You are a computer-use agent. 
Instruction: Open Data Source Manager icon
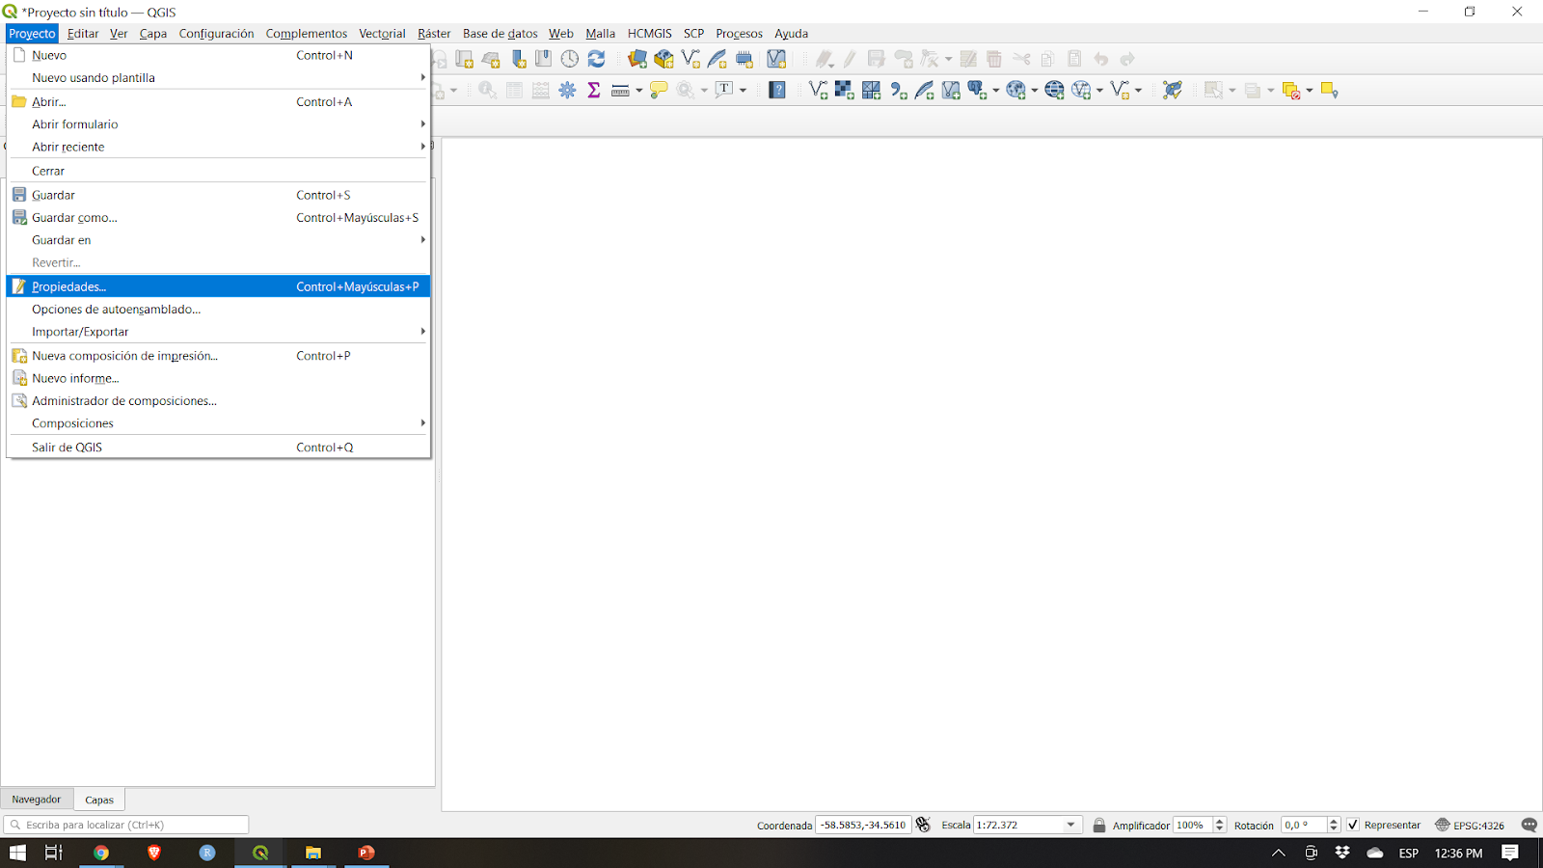click(x=637, y=59)
